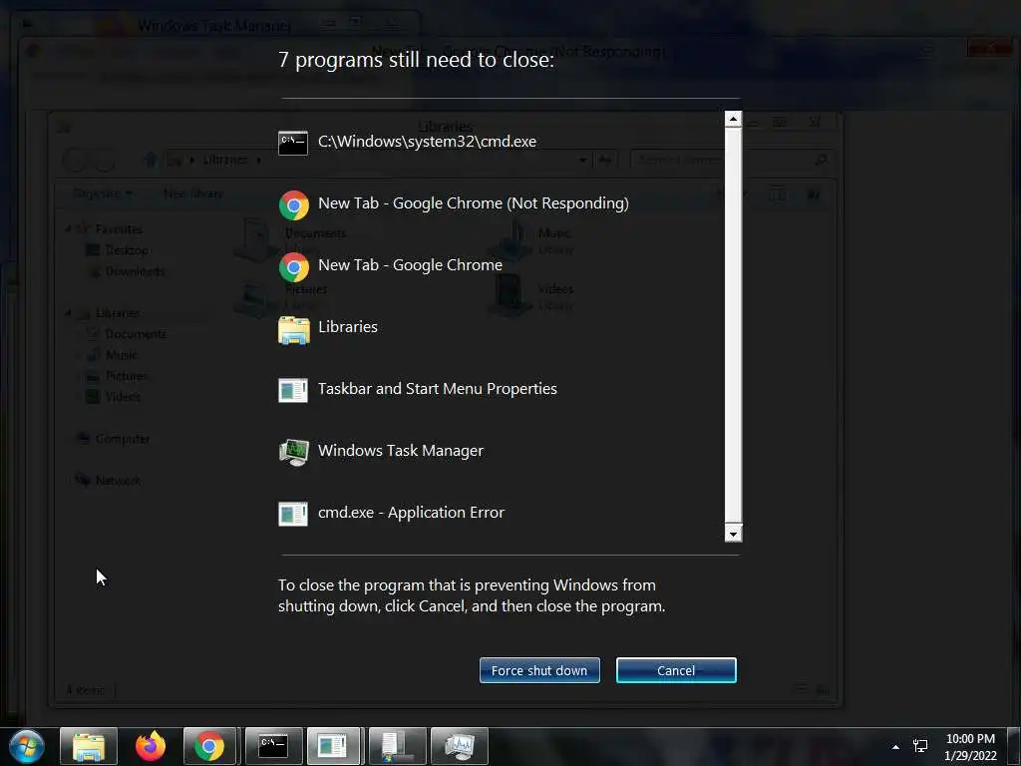Select Taskbar and Start Menu Properties text
Viewport: 1021px width, 766px height.
[438, 389]
